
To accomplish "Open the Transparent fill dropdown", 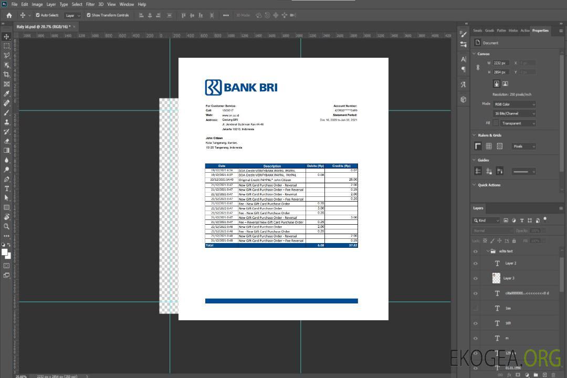I will (518, 123).
